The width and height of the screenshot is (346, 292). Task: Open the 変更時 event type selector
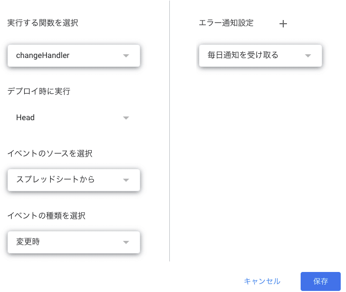point(66,242)
